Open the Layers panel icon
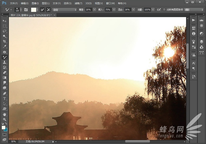 201,42
